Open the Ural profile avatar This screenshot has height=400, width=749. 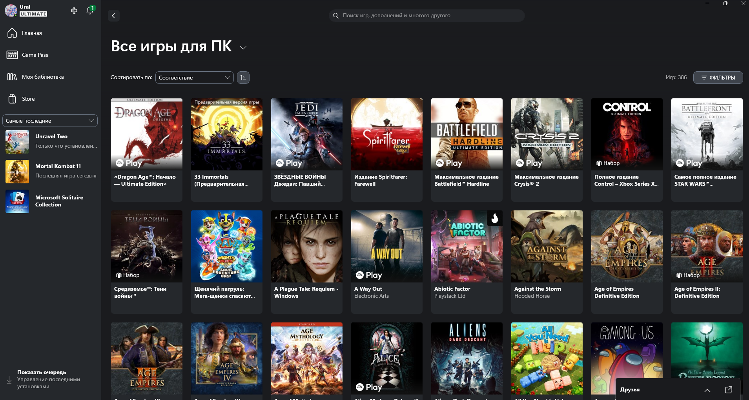tap(11, 11)
